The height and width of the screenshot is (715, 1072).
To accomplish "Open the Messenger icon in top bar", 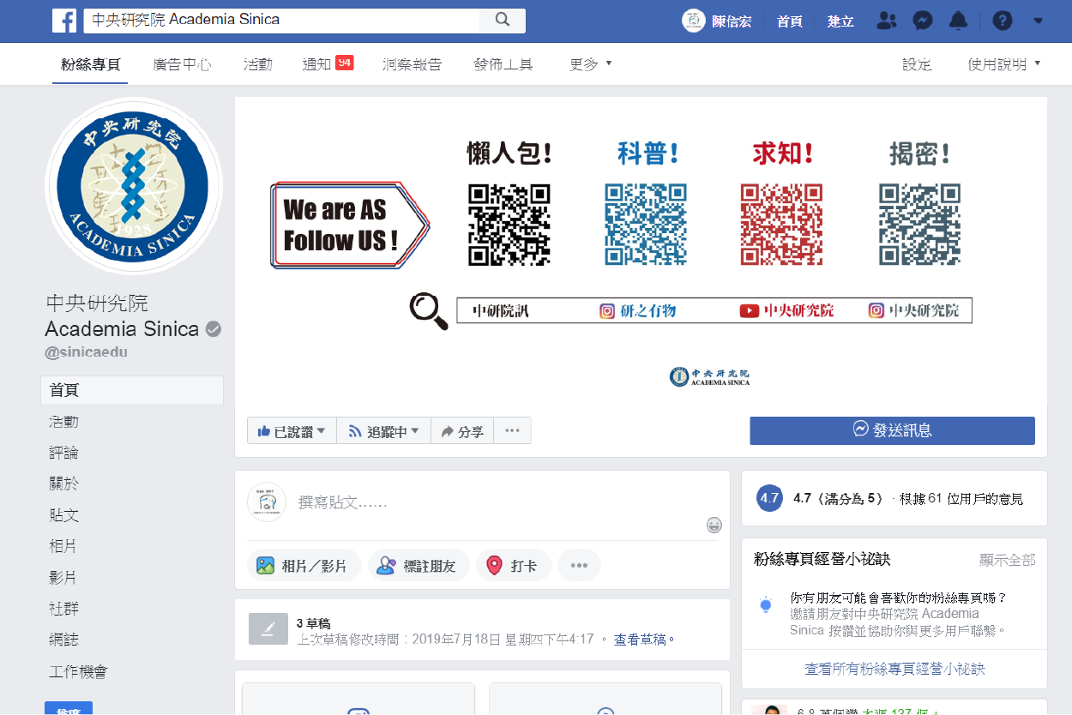I will pyautogui.click(x=923, y=21).
